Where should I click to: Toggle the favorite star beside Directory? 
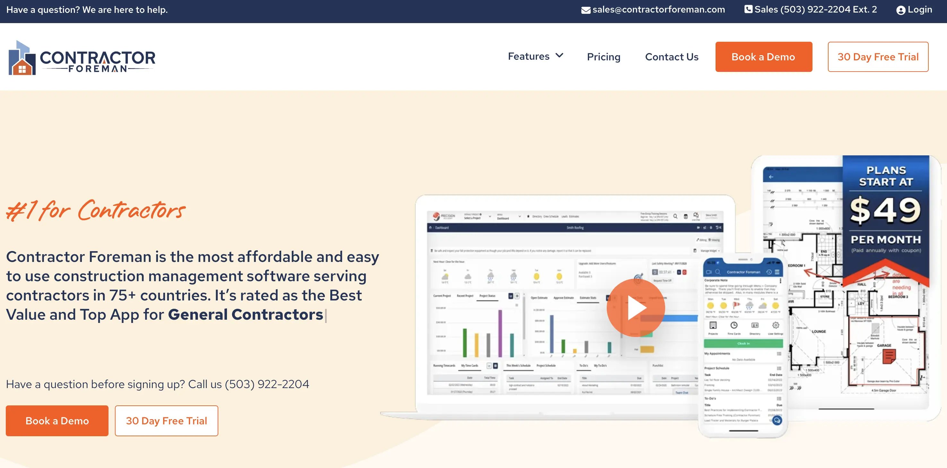[528, 217]
